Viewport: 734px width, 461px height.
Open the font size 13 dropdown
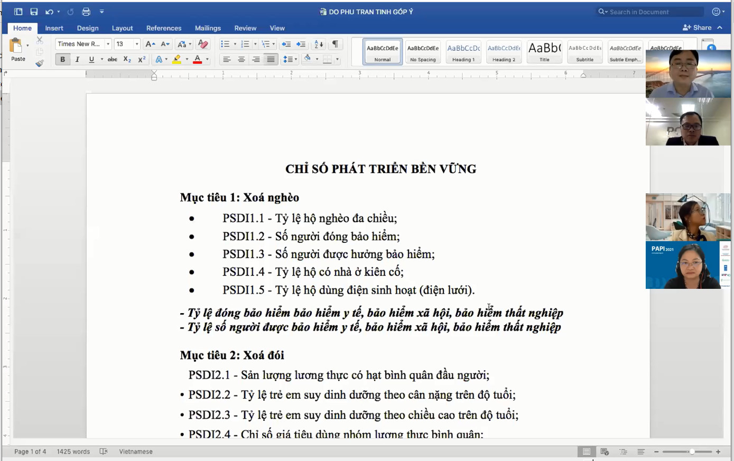point(137,44)
